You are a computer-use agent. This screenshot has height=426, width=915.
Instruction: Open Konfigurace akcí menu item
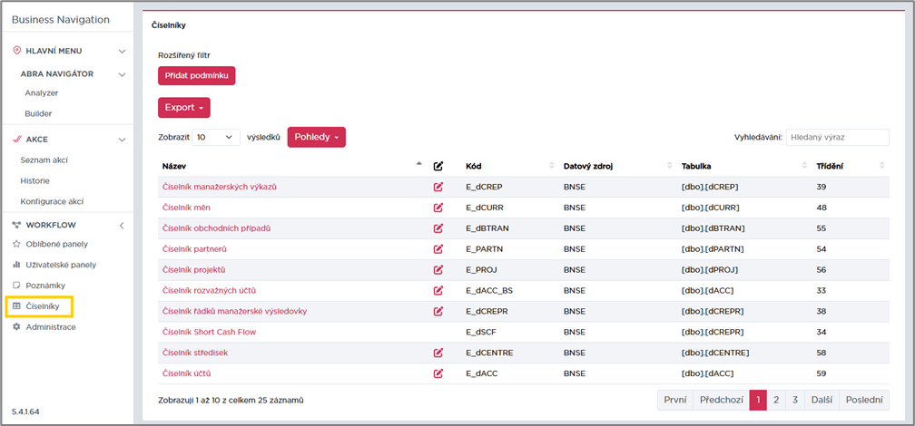pos(52,201)
